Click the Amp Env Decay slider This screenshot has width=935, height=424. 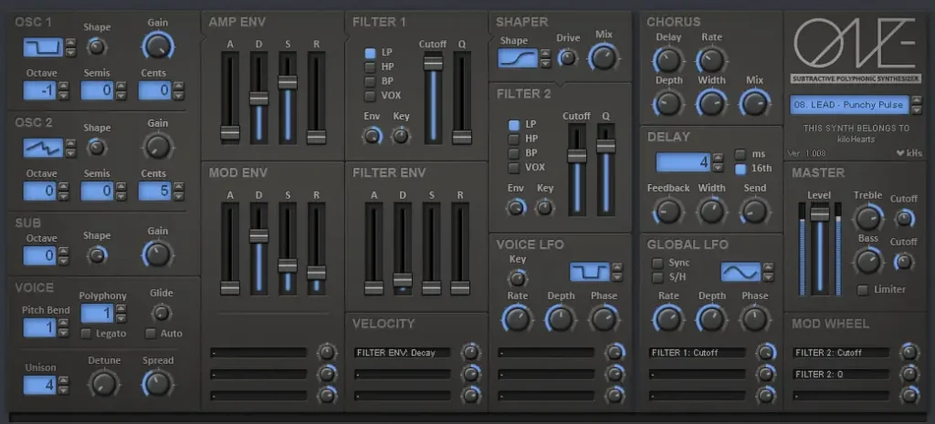pos(258,98)
